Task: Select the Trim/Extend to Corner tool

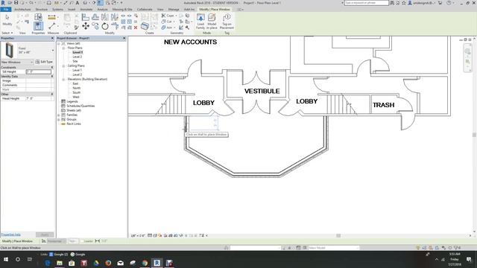Action: coord(114,26)
